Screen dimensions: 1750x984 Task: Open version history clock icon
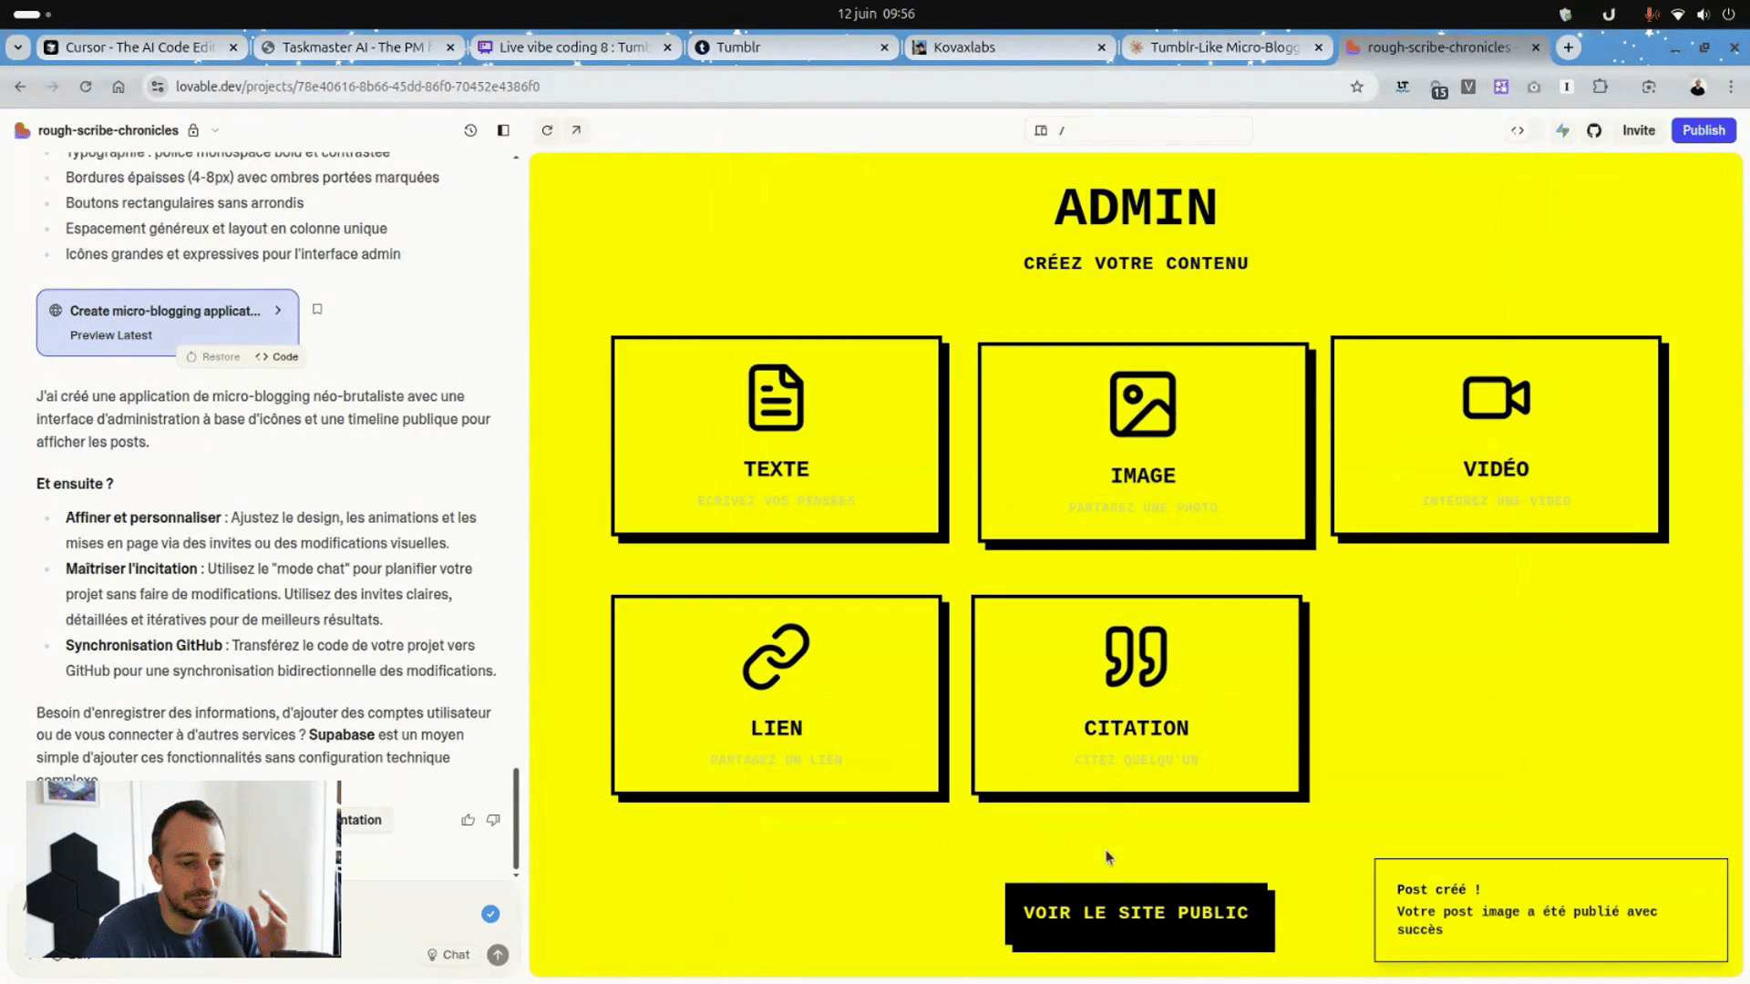(x=470, y=130)
